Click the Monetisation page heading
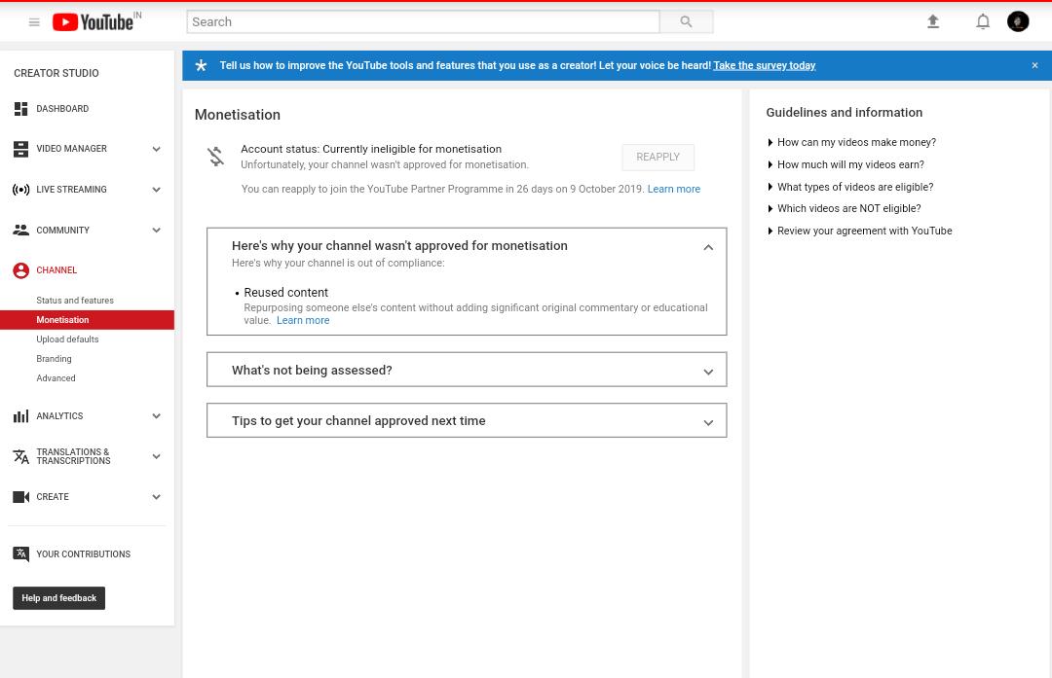 pos(238,115)
